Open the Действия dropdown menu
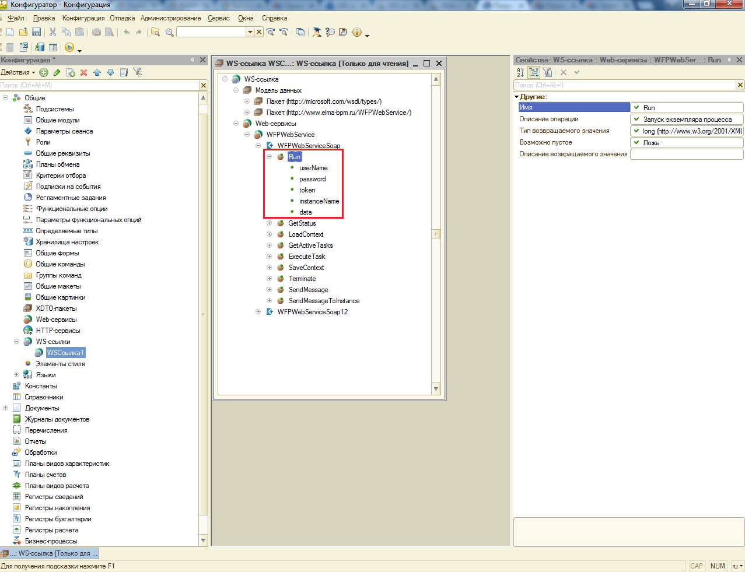 click(18, 72)
